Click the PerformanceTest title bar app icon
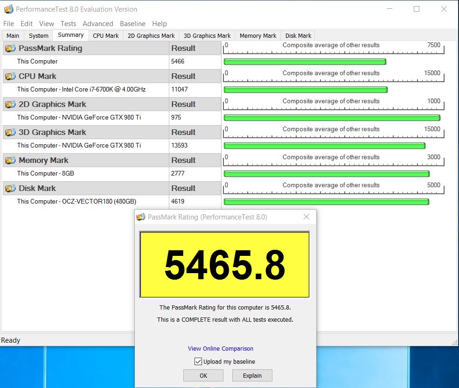This screenshot has width=459, height=388. coord(8,9)
